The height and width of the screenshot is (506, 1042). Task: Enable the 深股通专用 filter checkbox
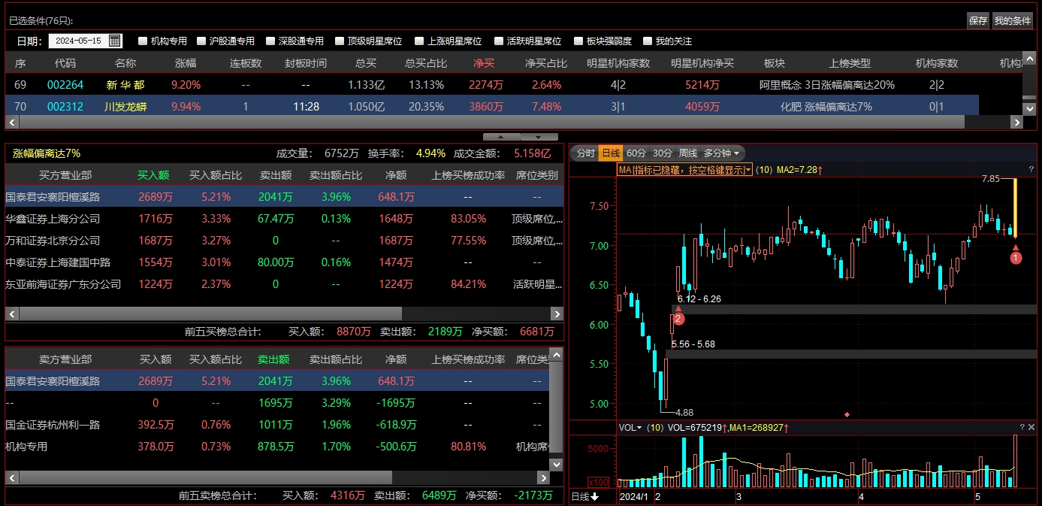pos(270,41)
